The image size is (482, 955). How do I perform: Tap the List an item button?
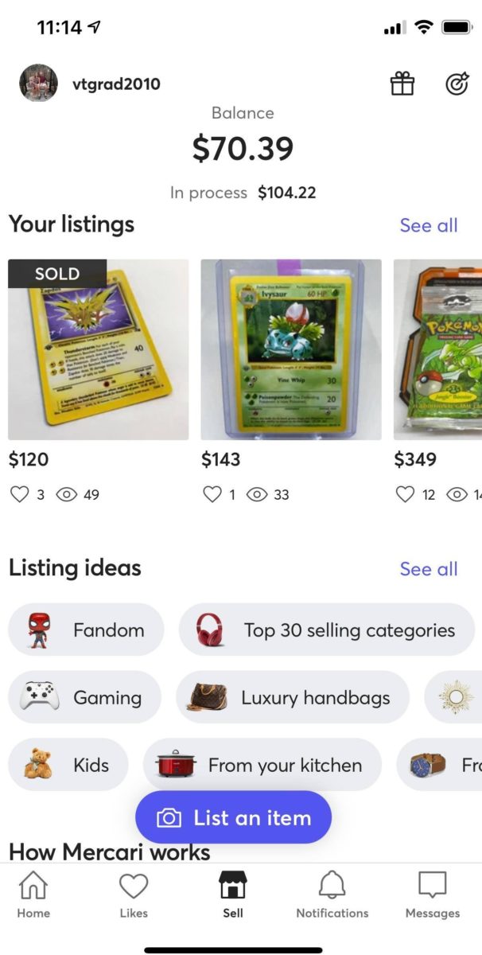pos(233,817)
